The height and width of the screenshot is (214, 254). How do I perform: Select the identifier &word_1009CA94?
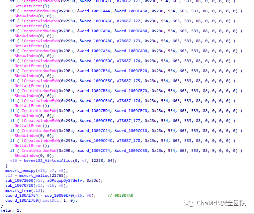[94, 31]
